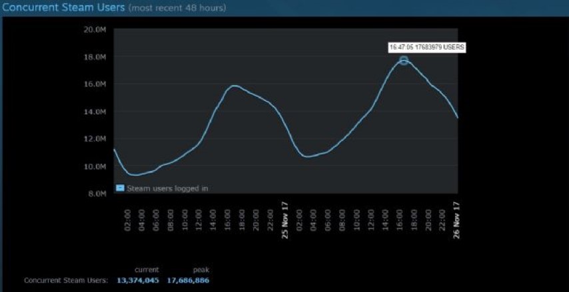Click the current column header

coord(147,270)
